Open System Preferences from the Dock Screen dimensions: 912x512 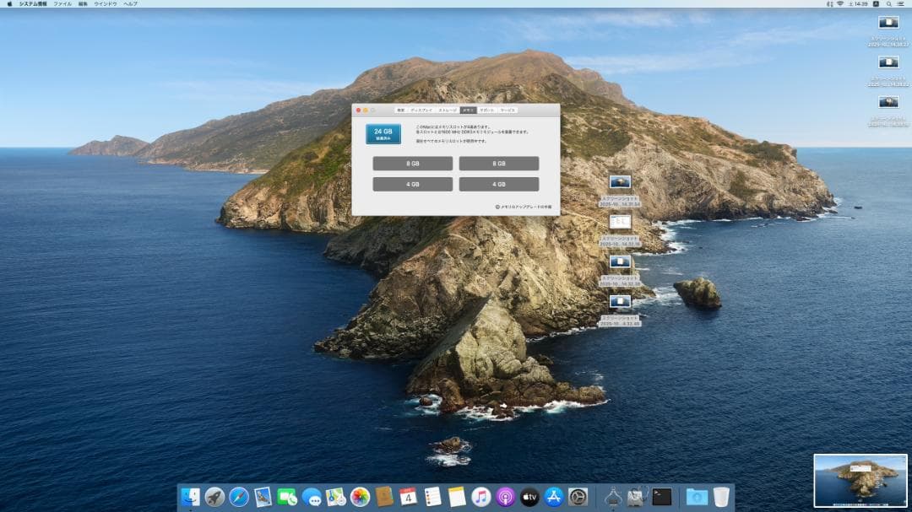(x=577, y=498)
